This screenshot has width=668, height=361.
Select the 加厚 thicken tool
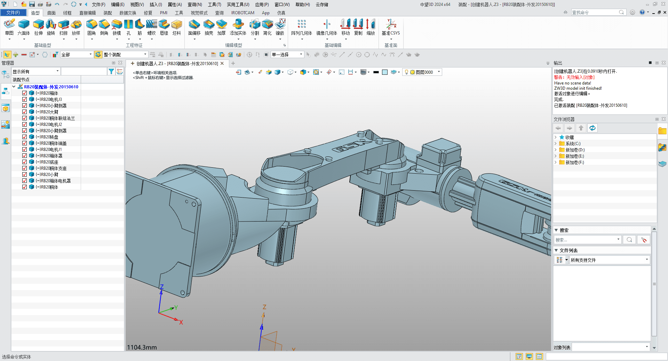click(x=221, y=27)
